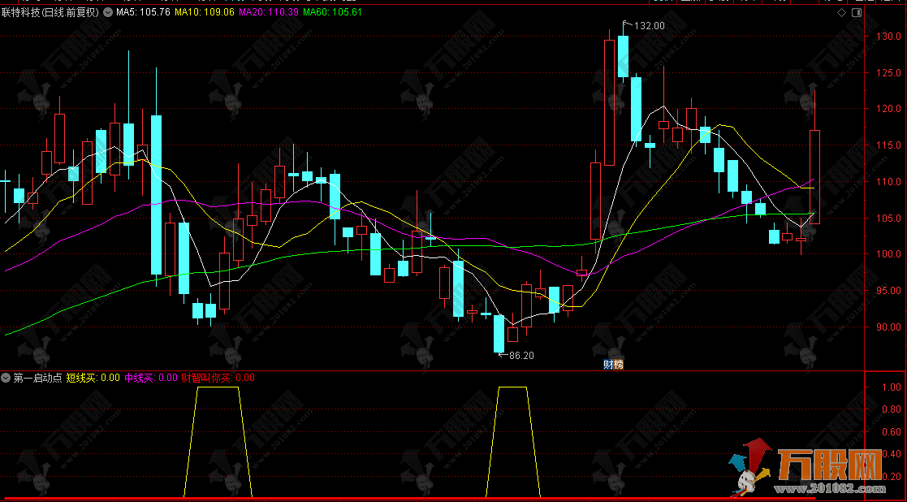Click the 联特科技(日线.前复权) chart title

(x=52, y=13)
